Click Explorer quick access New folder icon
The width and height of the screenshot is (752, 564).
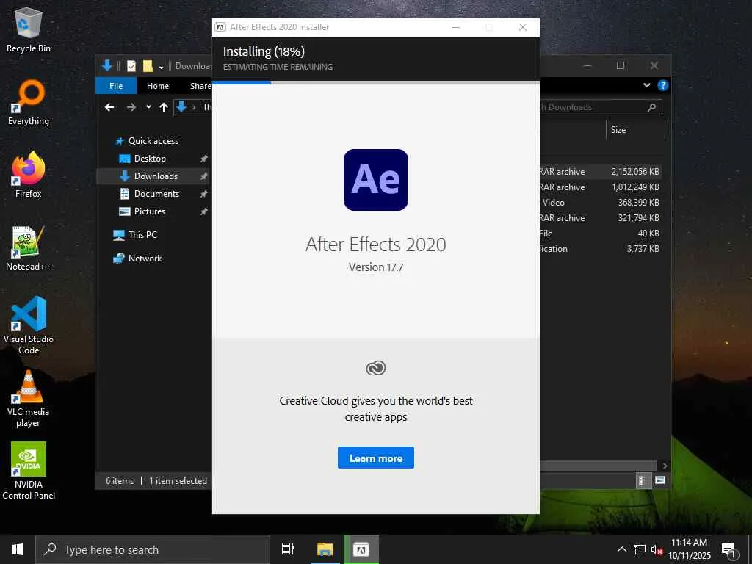148,65
